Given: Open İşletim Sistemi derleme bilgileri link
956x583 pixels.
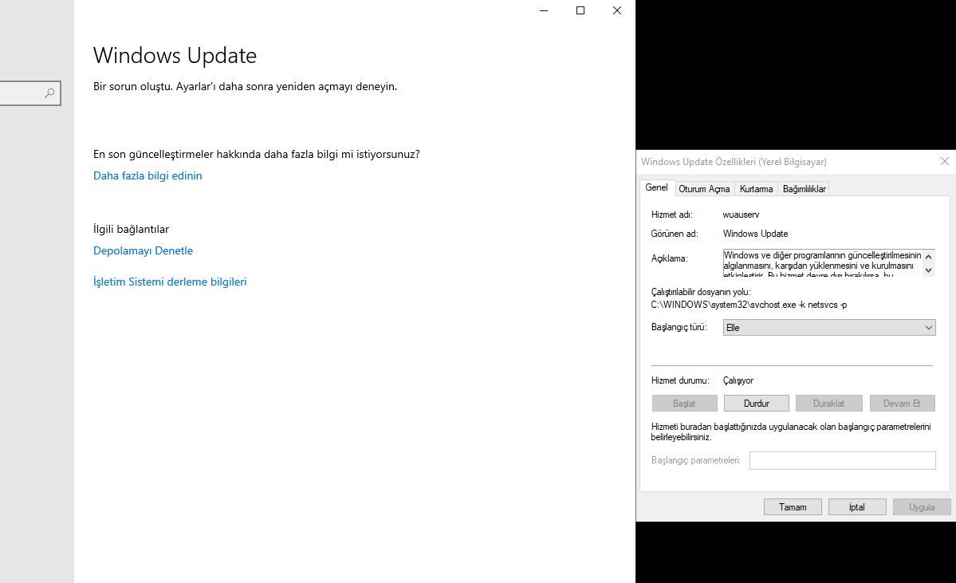Looking at the screenshot, I should (x=170, y=282).
